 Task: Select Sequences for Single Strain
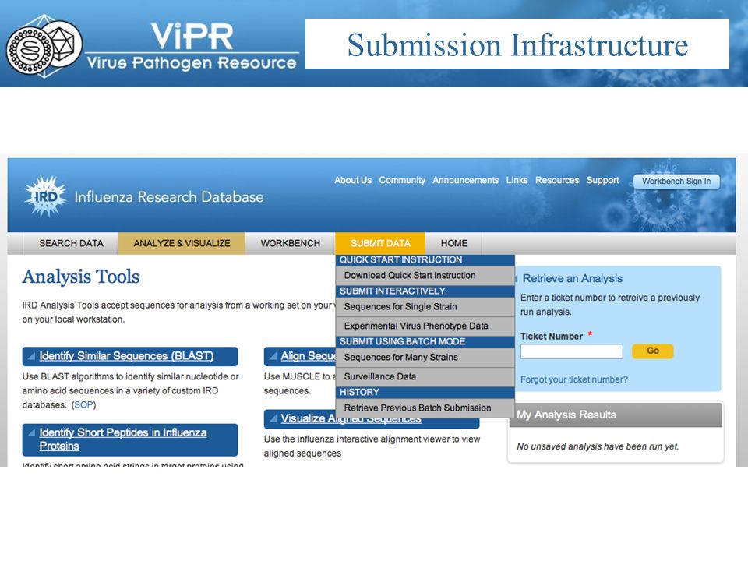tap(425, 307)
